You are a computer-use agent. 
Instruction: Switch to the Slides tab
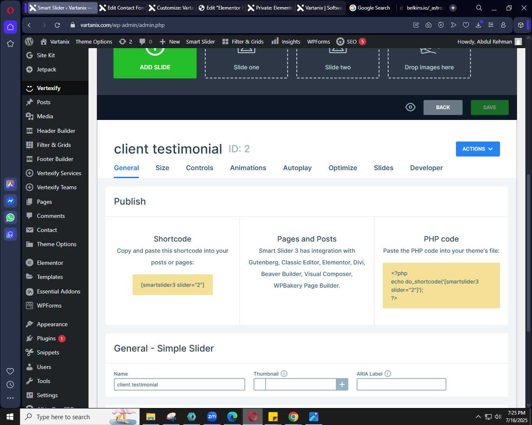pyautogui.click(x=384, y=168)
